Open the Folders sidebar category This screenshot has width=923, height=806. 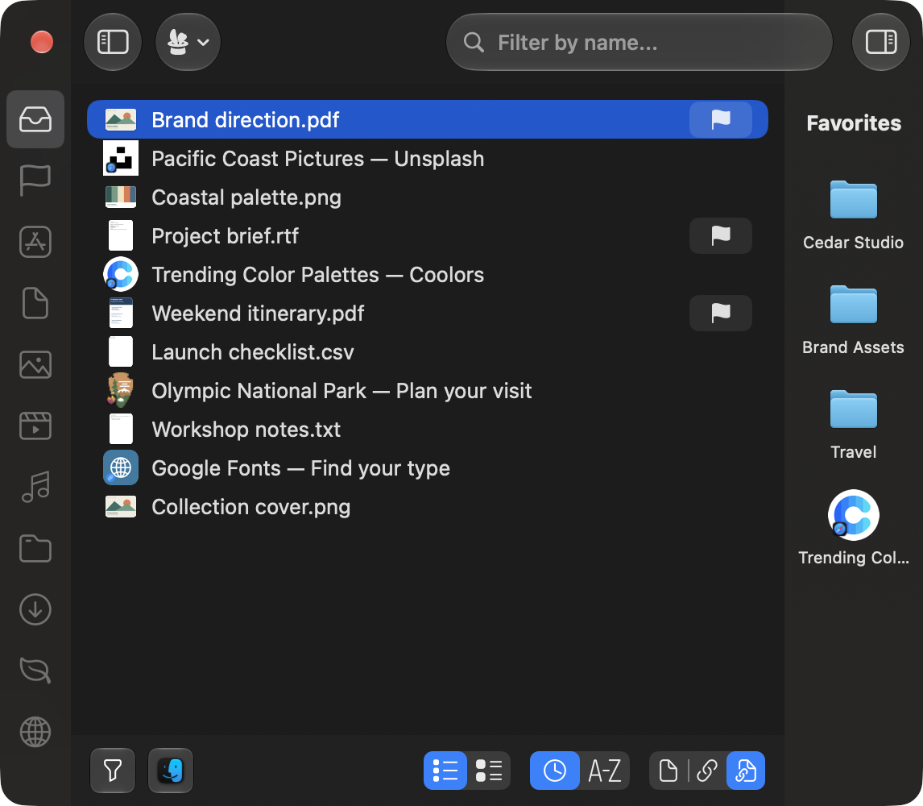pos(35,548)
